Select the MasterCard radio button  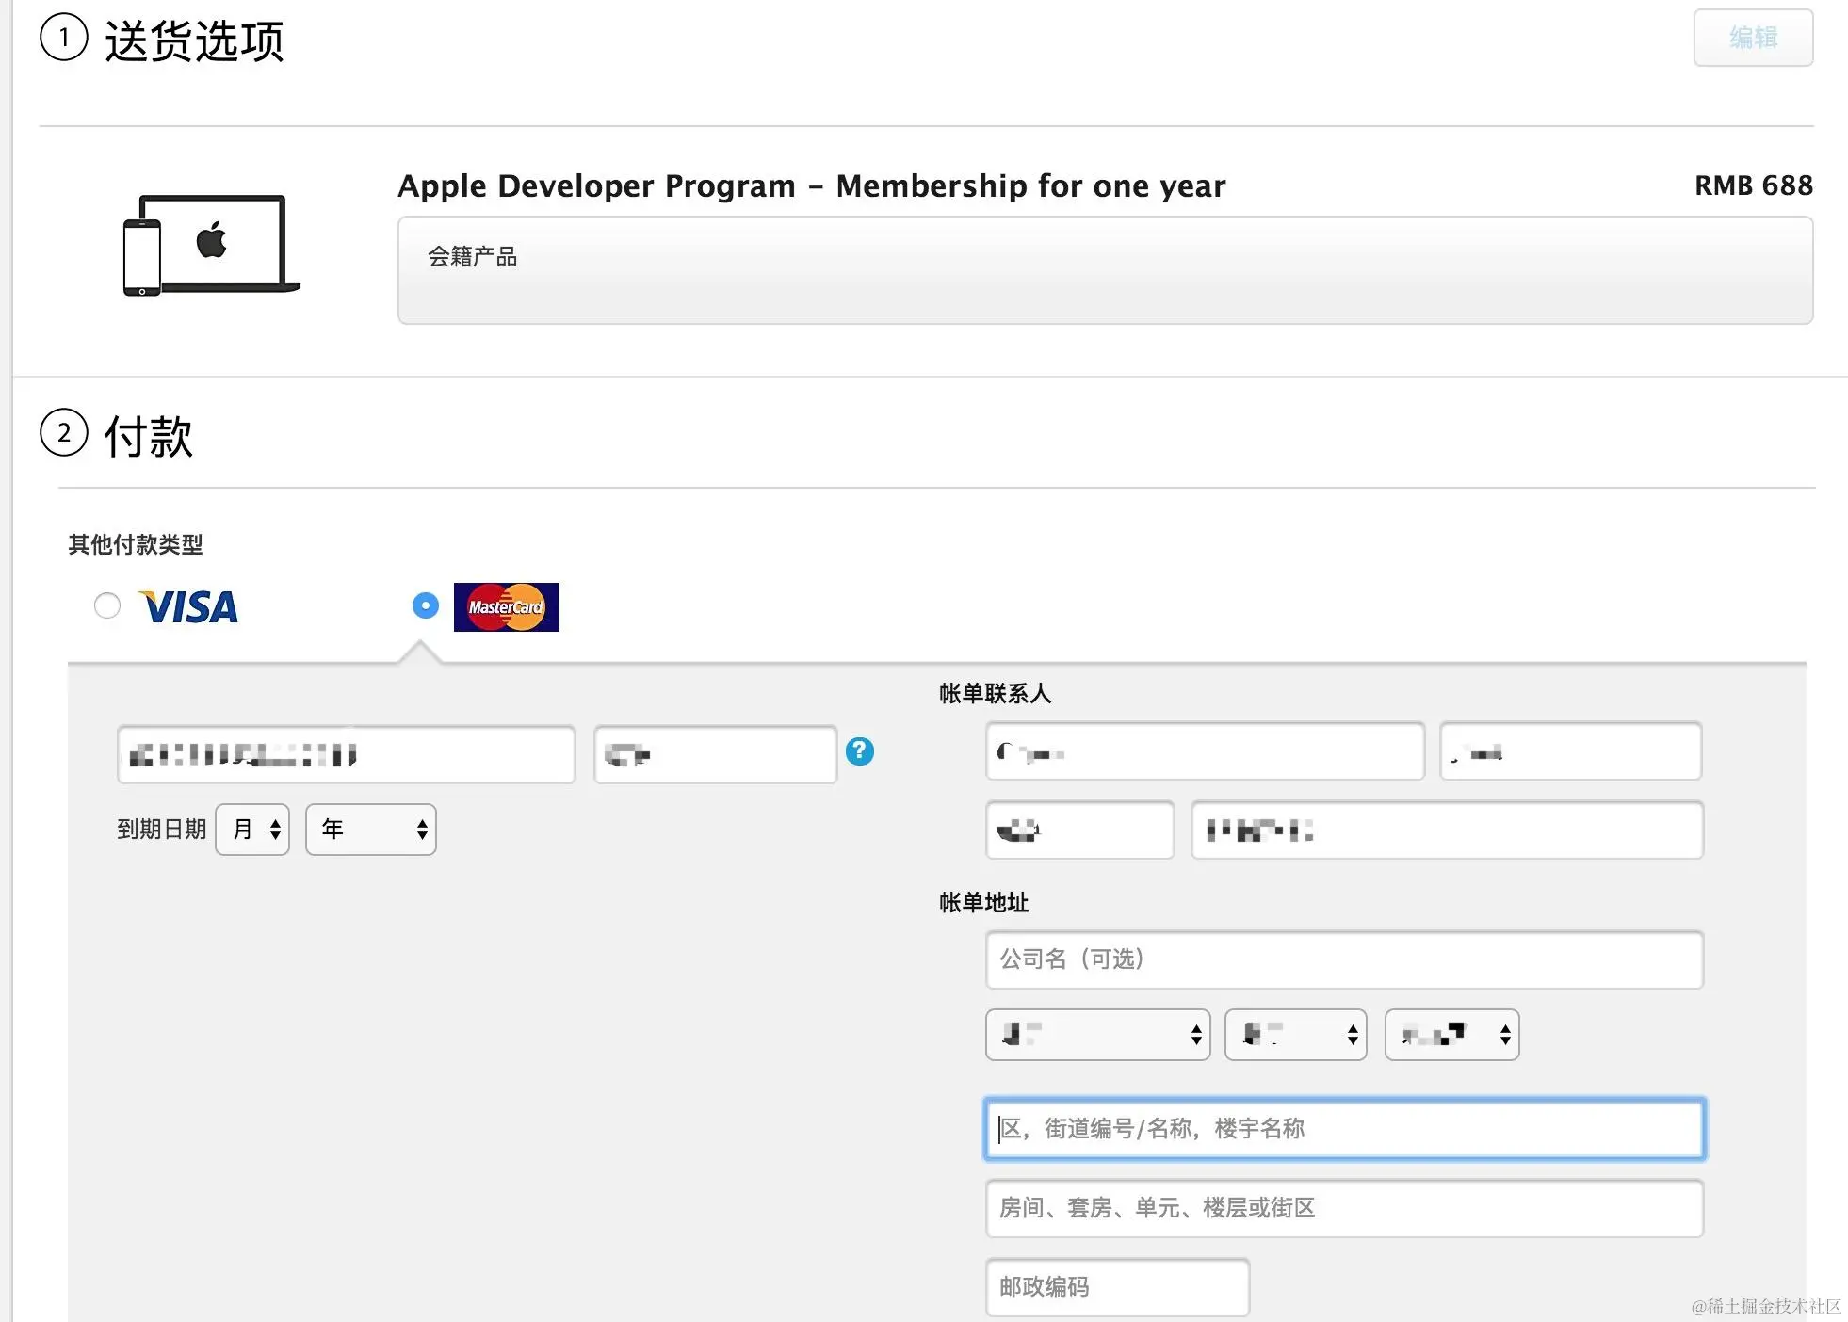point(426,605)
